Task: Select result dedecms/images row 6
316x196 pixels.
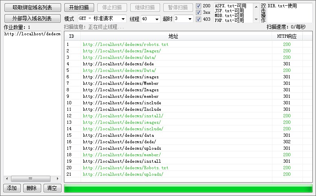Action: pyautogui.click(x=188, y=77)
